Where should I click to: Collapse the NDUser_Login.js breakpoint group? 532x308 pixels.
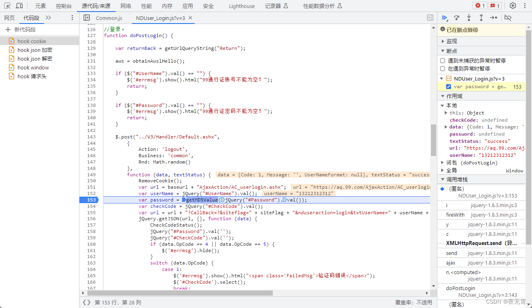pyautogui.click(x=442, y=79)
